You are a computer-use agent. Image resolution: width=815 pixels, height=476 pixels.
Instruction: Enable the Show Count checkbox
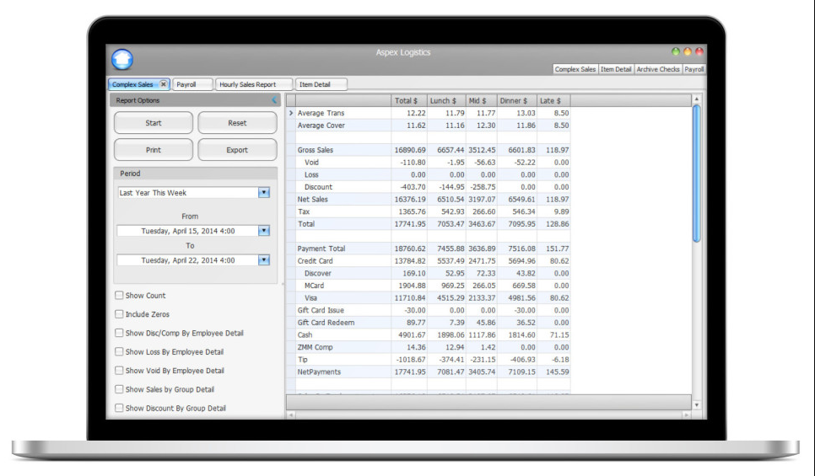(x=119, y=296)
